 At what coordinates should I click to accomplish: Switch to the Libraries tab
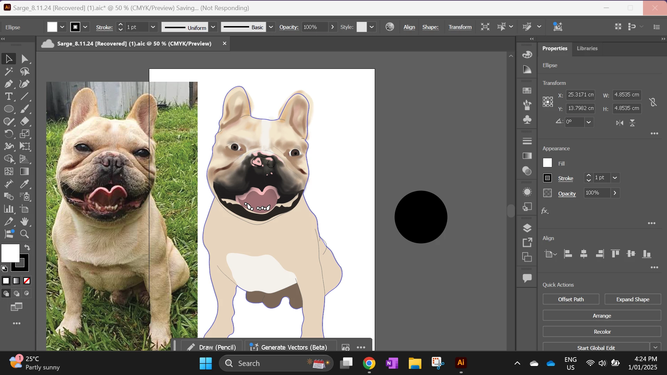587,48
